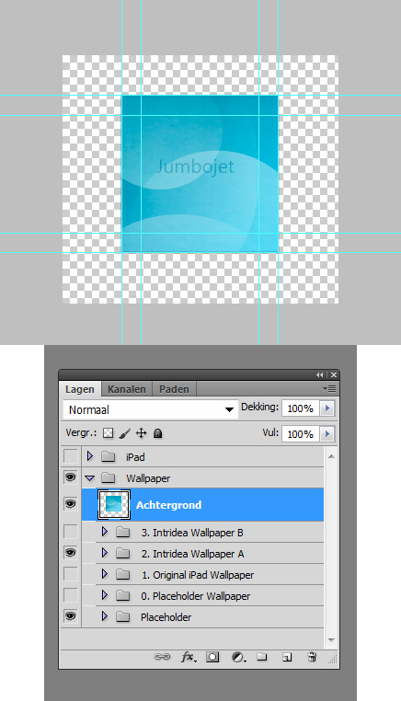The width and height of the screenshot is (401, 701).
Task: Show the iPad group visibility
Action: 71,456
